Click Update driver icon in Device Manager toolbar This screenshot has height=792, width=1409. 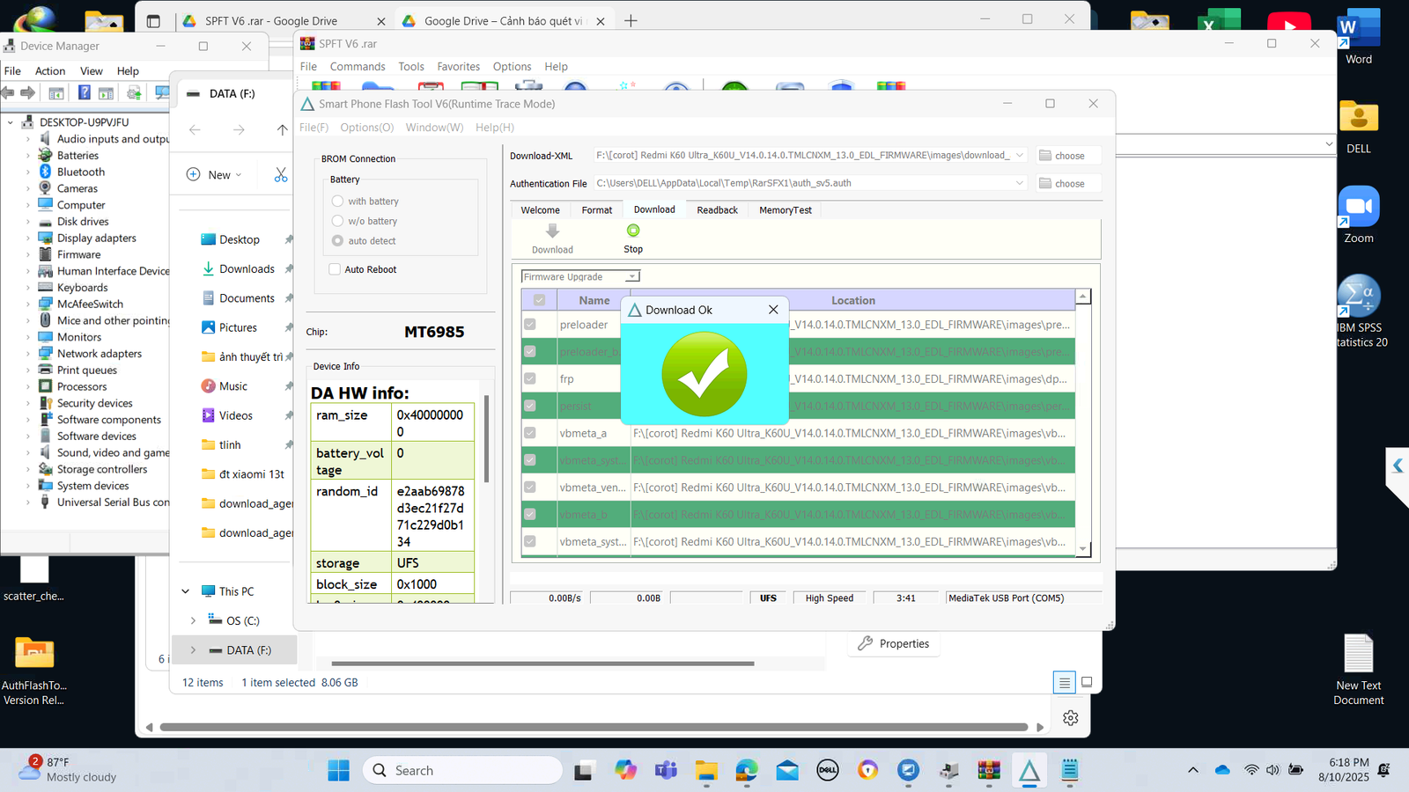(134, 92)
